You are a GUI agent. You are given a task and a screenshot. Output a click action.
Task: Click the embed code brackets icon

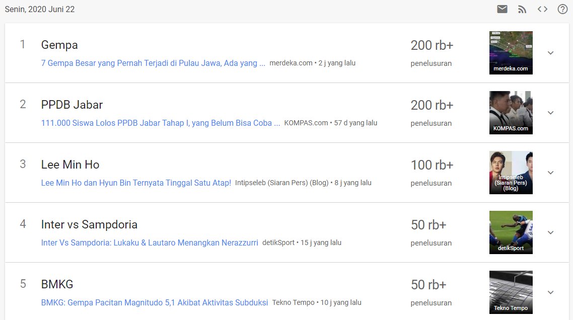click(x=542, y=9)
